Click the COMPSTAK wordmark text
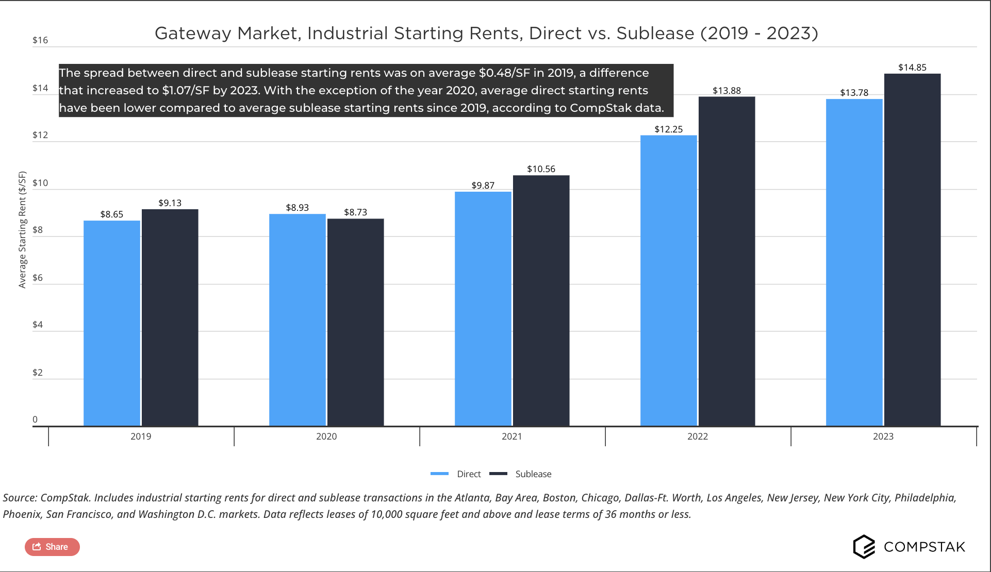This screenshot has width=991, height=572. pyautogui.click(x=924, y=547)
